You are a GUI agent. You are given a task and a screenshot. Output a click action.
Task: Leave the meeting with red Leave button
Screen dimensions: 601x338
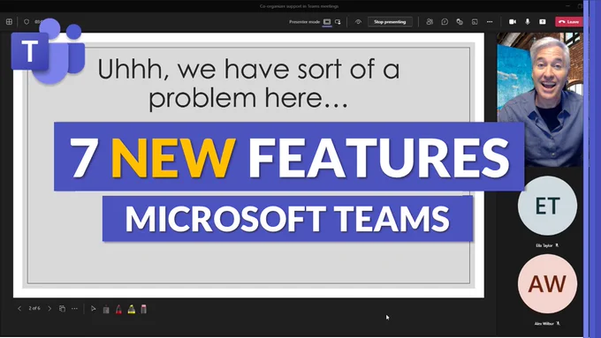pos(569,22)
